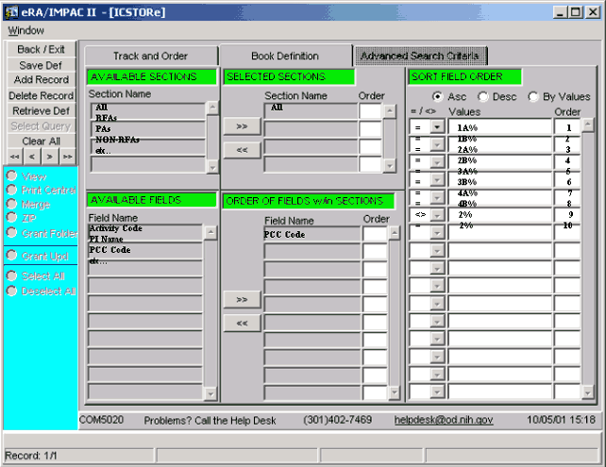
Task: Go to first record navigation arrow
Action: click(x=15, y=157)
